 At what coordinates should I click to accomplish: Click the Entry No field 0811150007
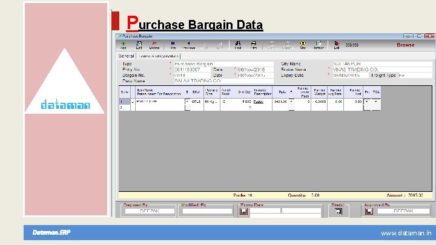pyautogui.click(x=192, y=70)
